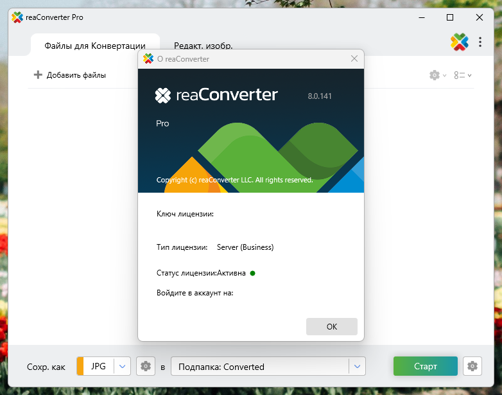Close the reaConverter Pro main window
Screen dimensions: 502x395
(480, 17)
